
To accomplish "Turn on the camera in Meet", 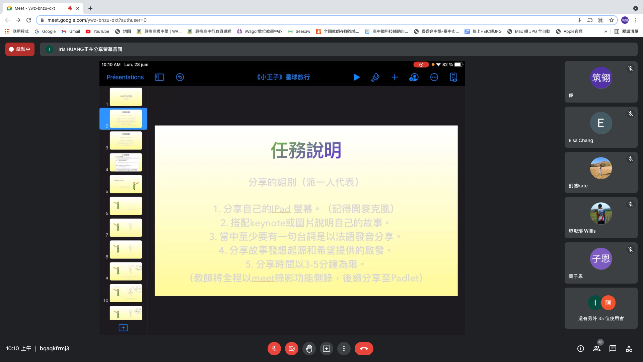I will tap(291, 349).
